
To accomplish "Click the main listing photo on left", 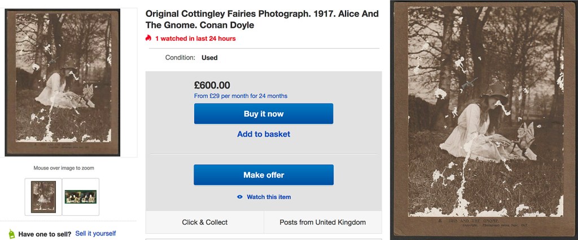I will 63,82.
